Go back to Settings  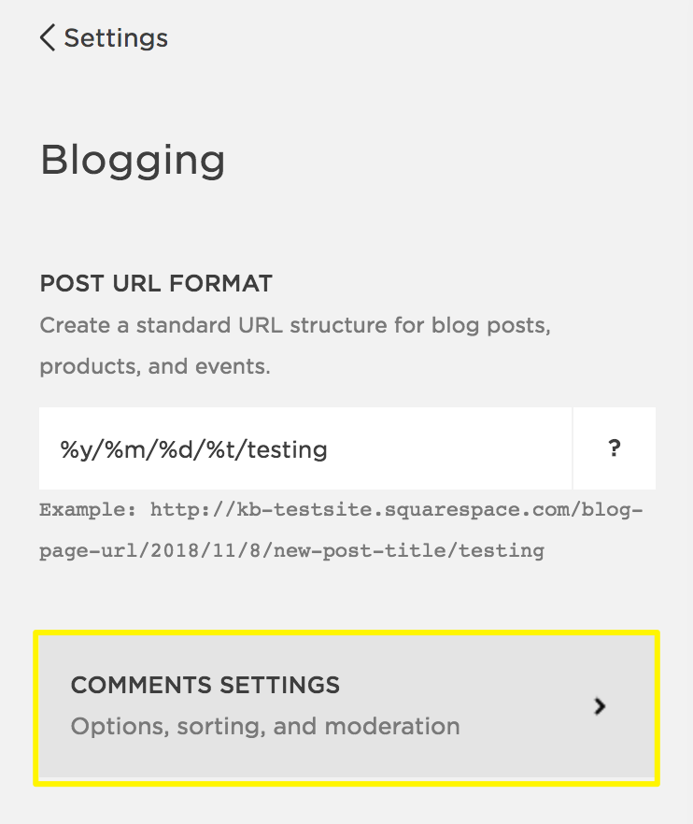[x=104, y=37]
